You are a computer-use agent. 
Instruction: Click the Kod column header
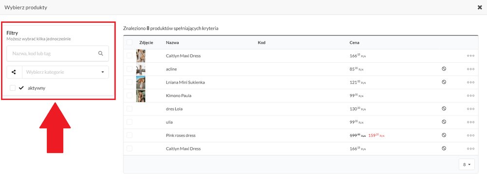point(262,42)
